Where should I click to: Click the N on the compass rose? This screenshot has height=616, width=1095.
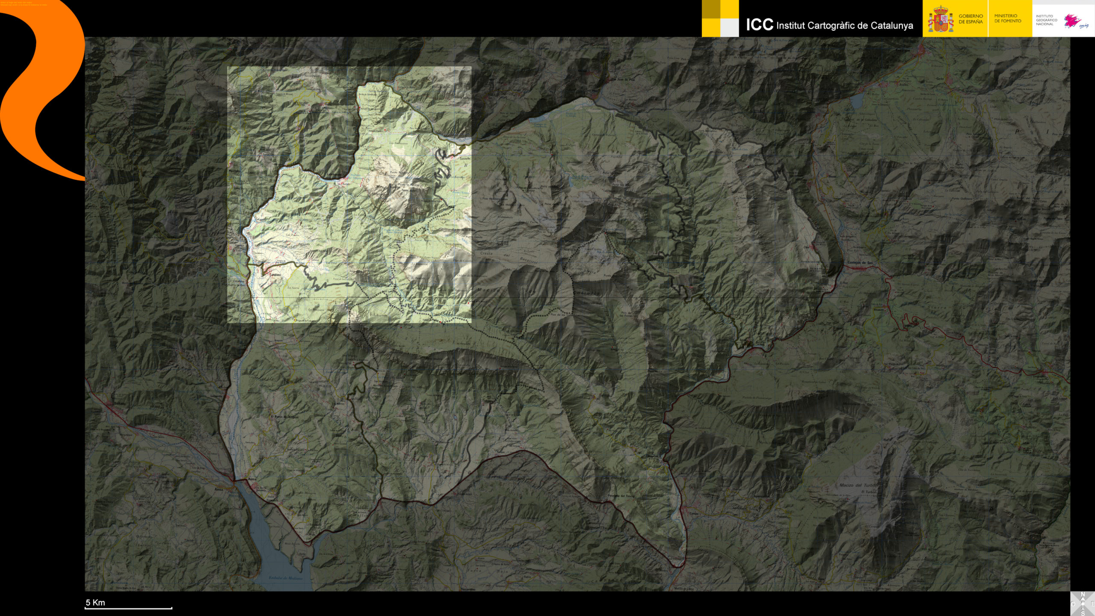[1083, 594]
